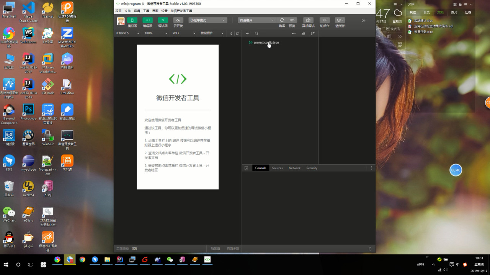Click the search icon in the file explorer

pyautogui.click(x=256, y=33)
